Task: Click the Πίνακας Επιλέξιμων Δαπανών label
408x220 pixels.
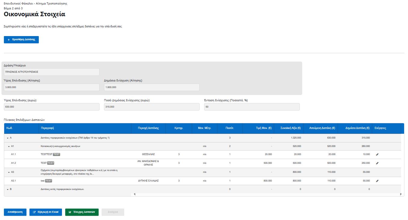Action: click(x=24, y=120)
